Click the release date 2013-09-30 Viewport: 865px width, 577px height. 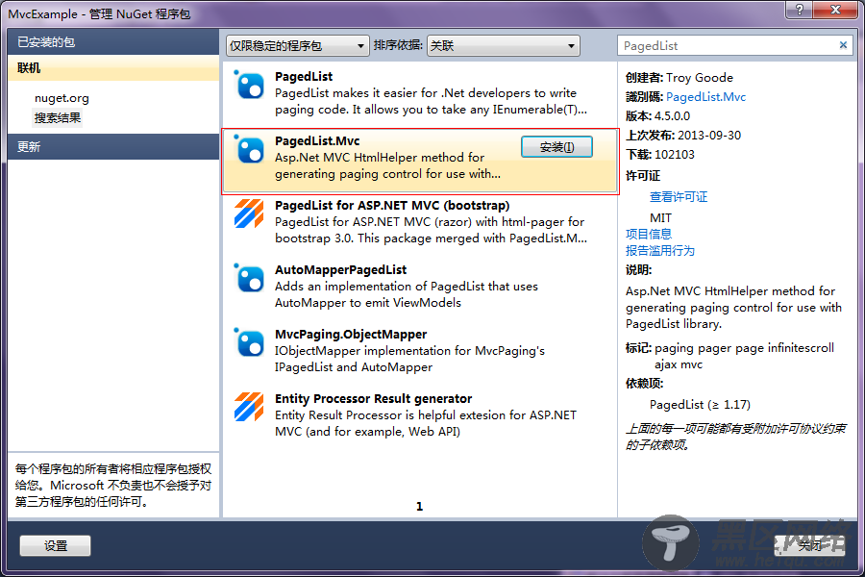[x=709, y=136]
